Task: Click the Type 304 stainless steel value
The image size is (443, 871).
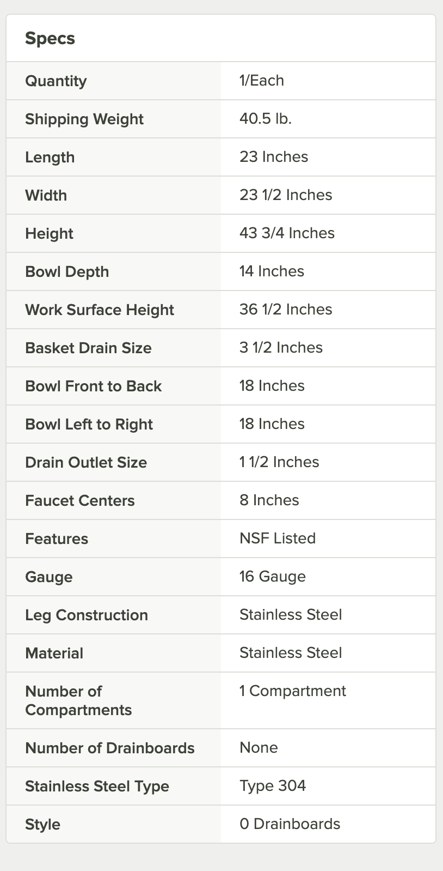Action: click(x=273, y=786)
